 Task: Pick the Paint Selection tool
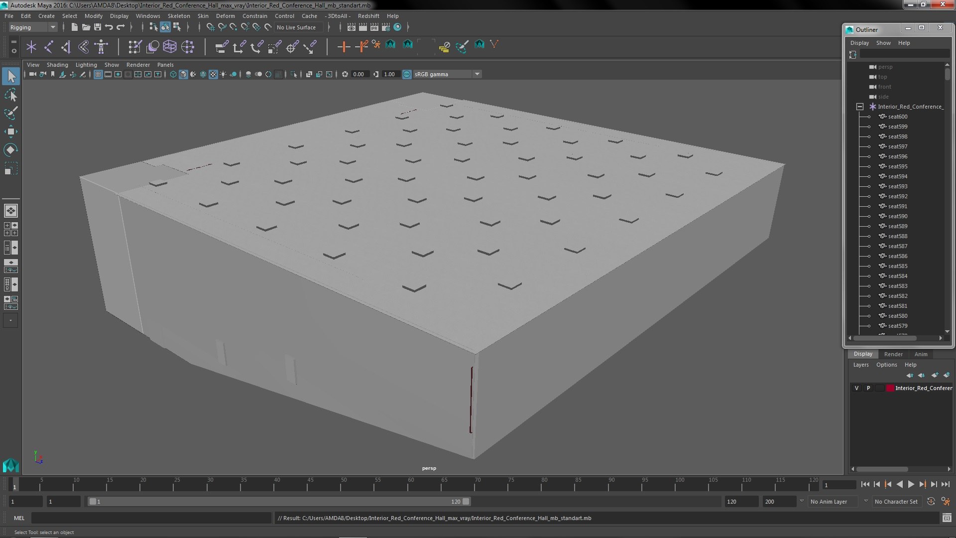tap(10, 113)
